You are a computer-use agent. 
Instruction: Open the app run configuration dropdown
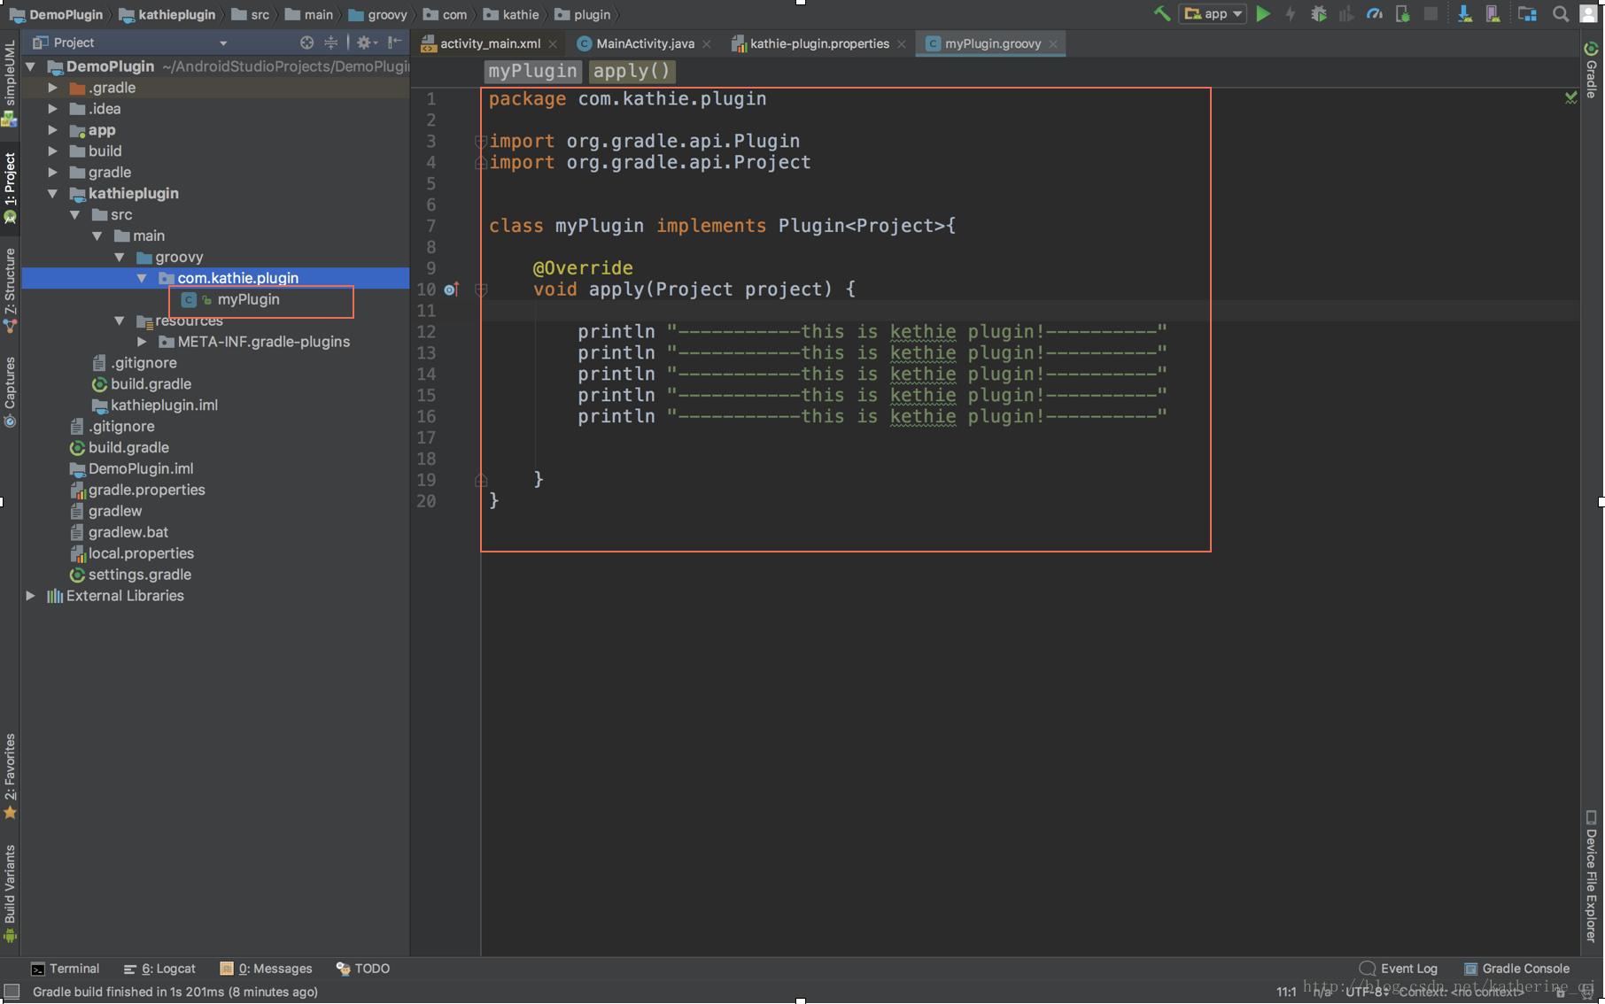pyautogui.click(x=1213, y=14)
